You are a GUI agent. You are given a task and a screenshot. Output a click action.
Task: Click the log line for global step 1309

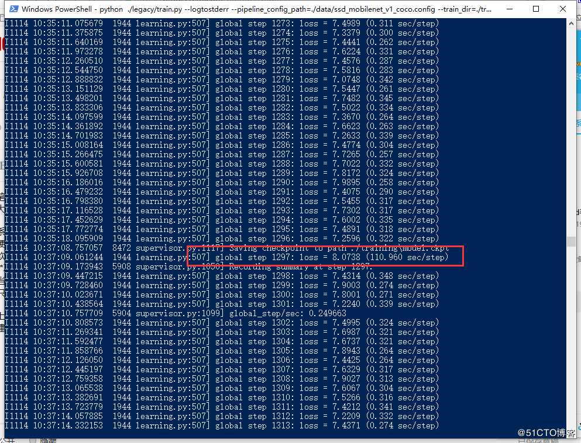(222, 388)
